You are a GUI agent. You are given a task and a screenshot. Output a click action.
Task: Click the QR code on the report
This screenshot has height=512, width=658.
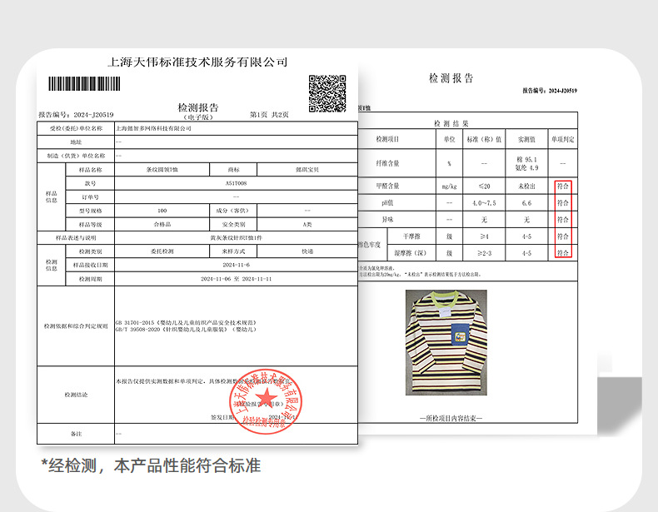[x=327, y=93]
